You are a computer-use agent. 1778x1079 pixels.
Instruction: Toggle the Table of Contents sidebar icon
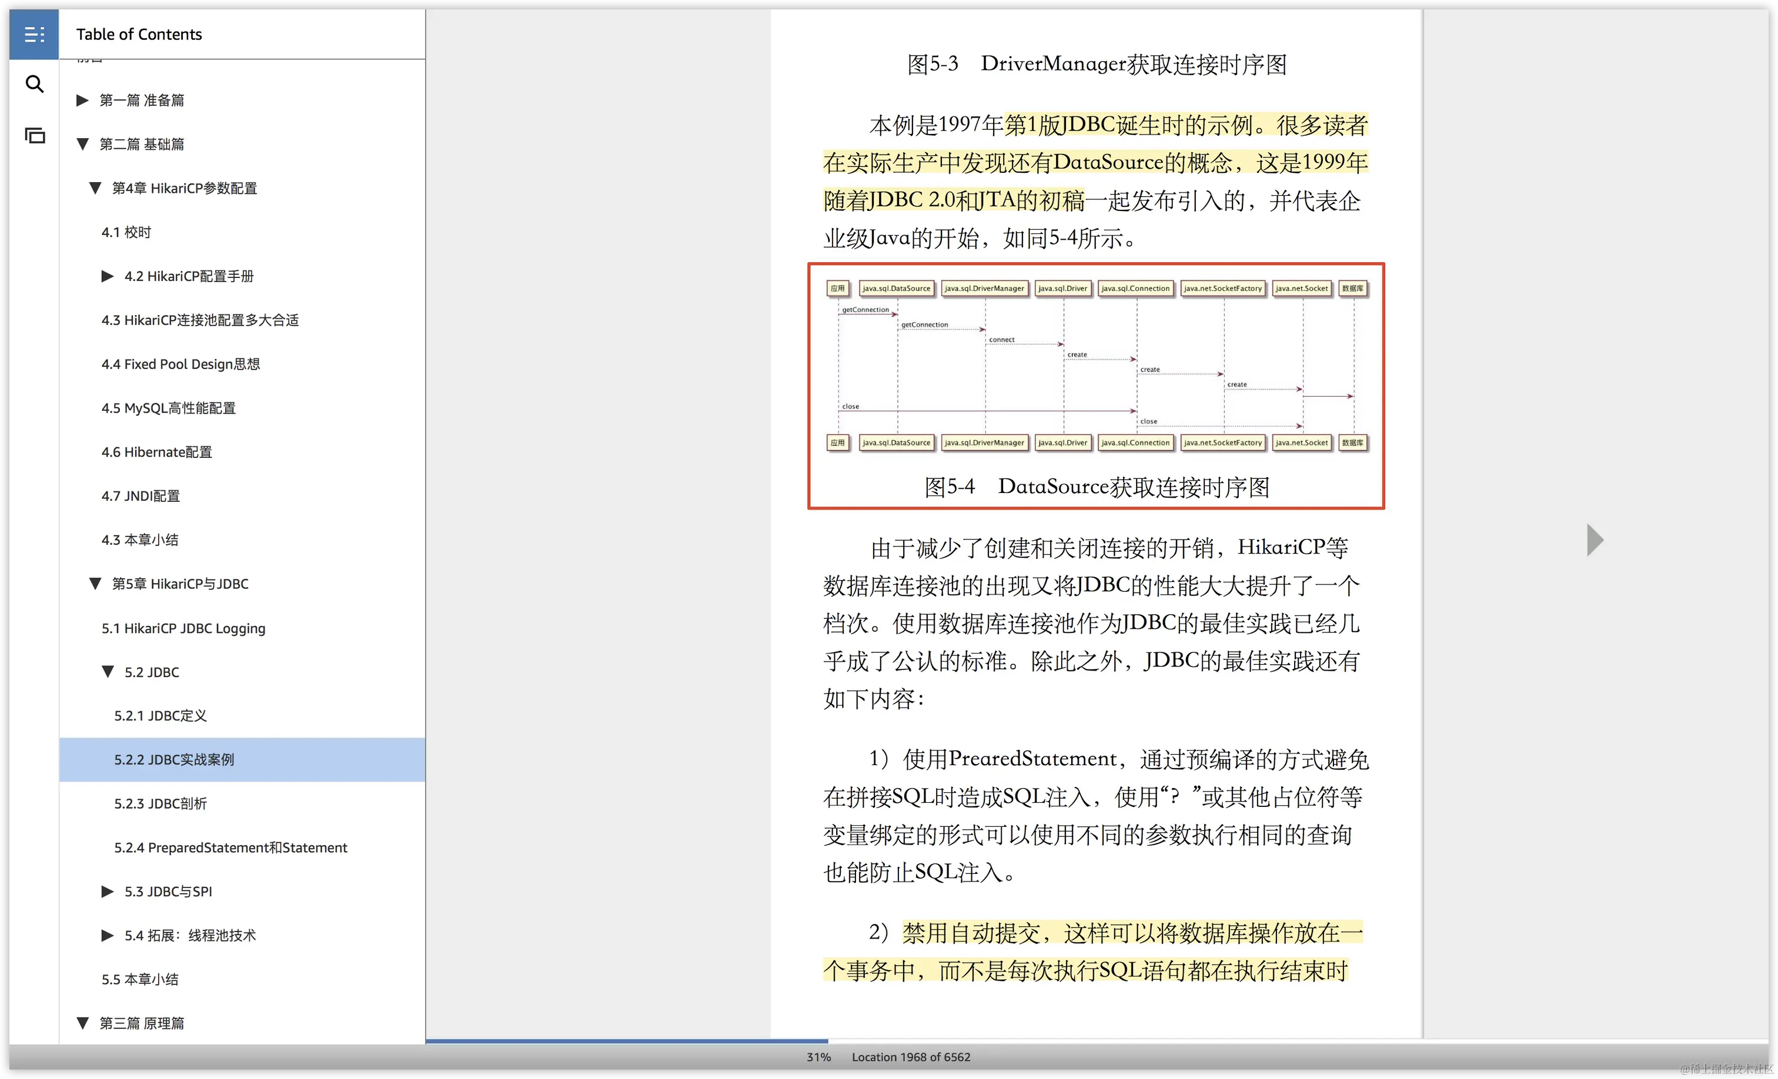(x=34, y=34)
